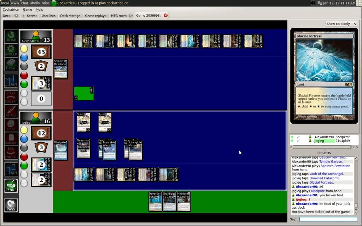This screenshot has width=362, height=226.
Task: Close the MTG room tab
Action: 131,16
